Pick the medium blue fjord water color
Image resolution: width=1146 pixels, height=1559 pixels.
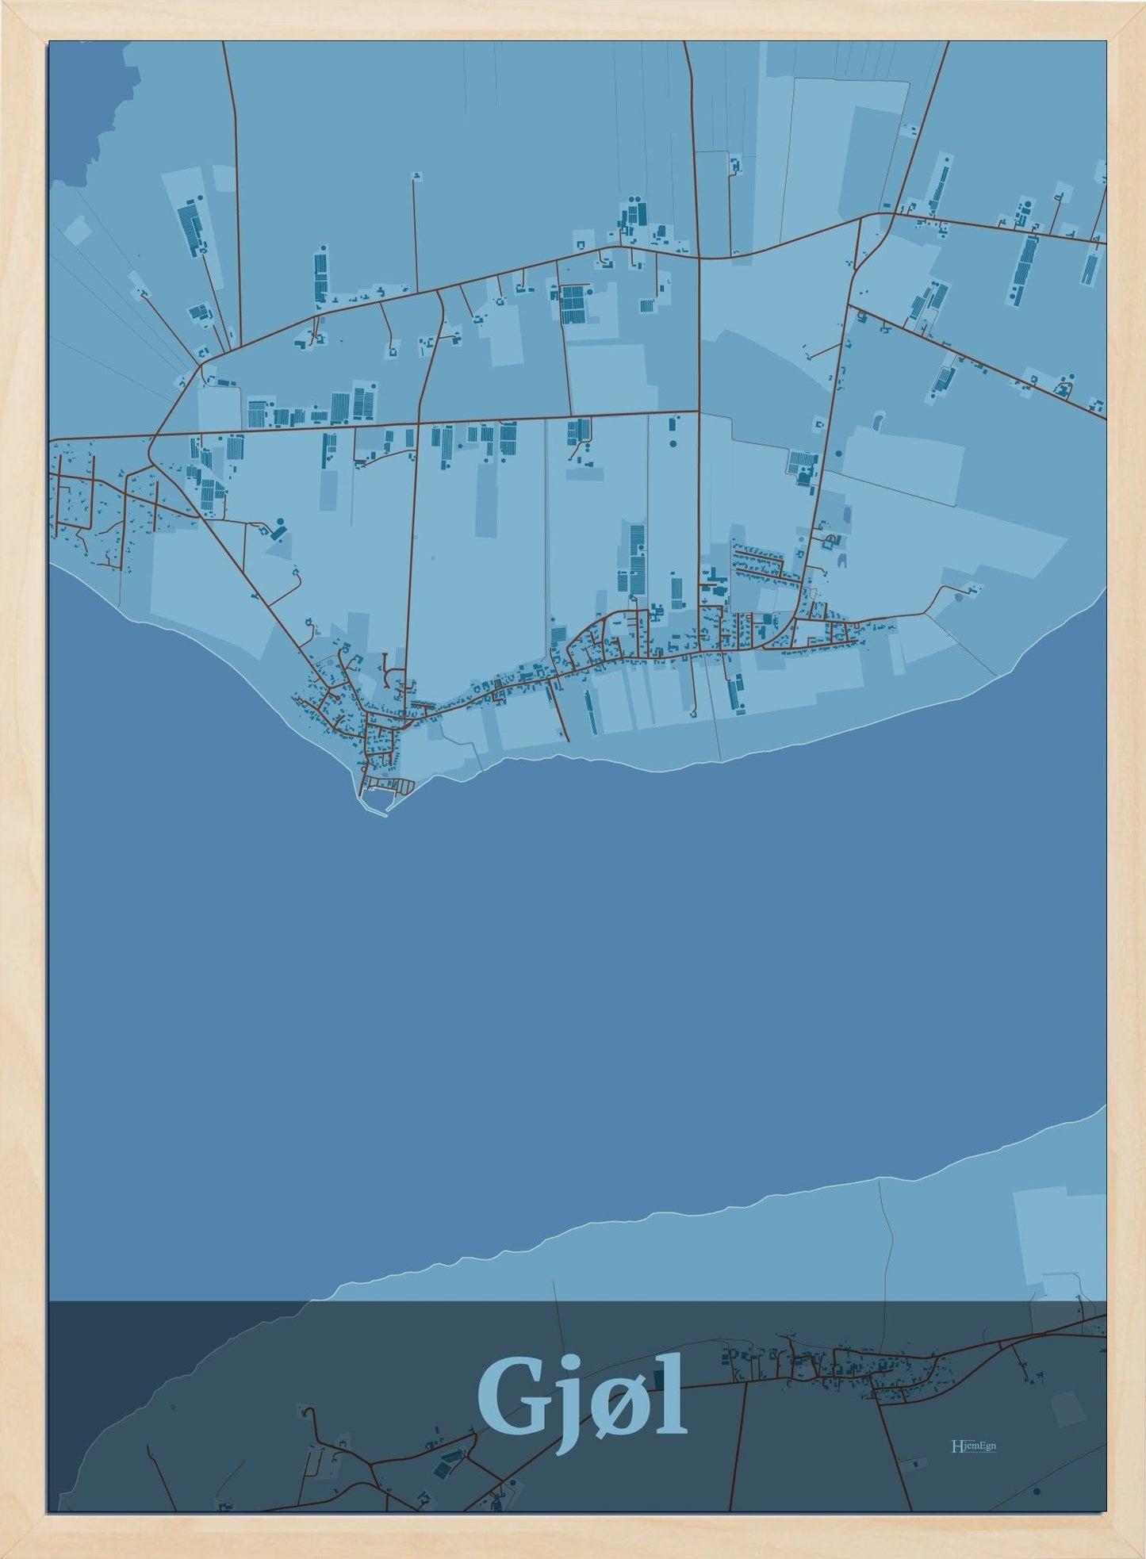(x=555, y=991)
